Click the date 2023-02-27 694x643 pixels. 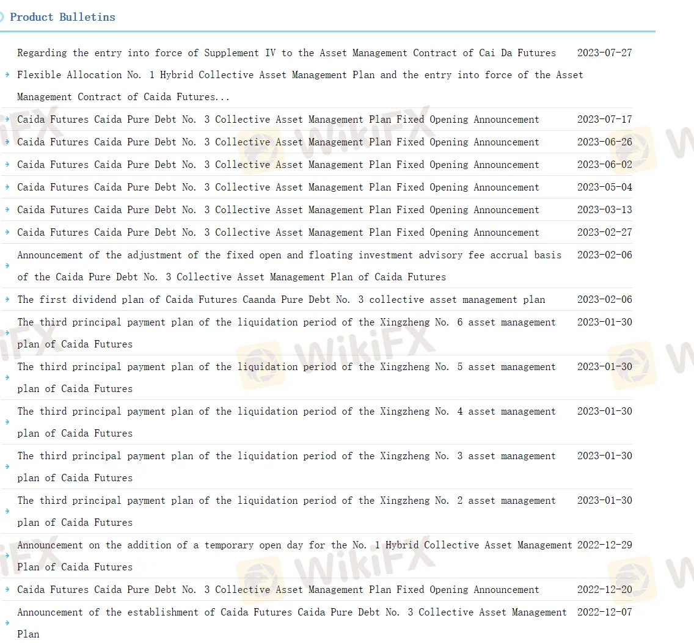605,232
